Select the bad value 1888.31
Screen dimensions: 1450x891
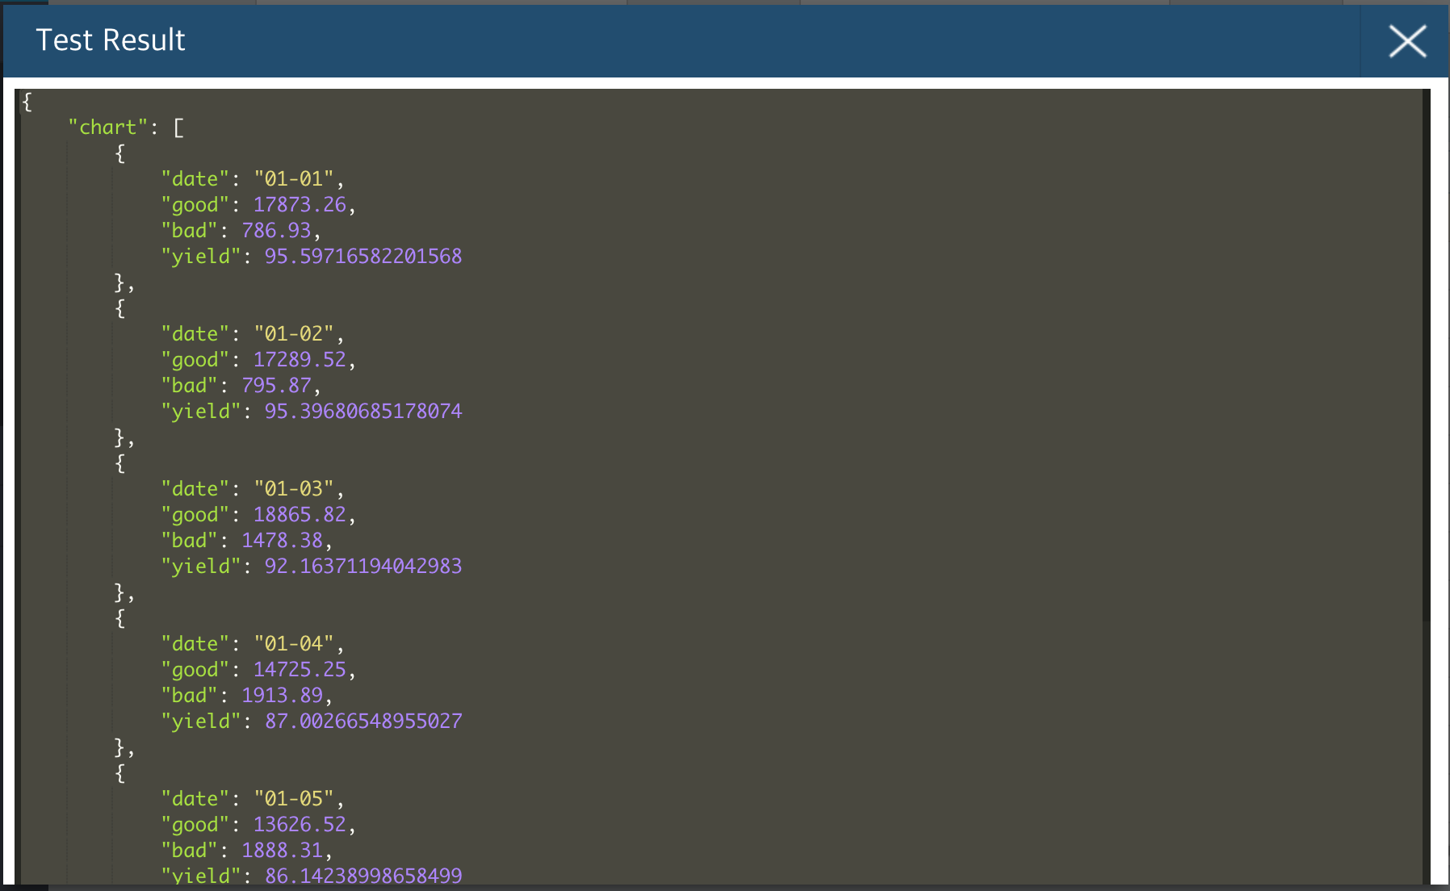(282, 851)
